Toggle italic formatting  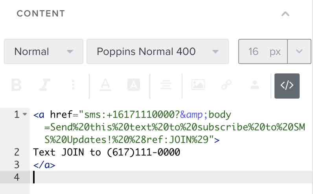[44, 85]
